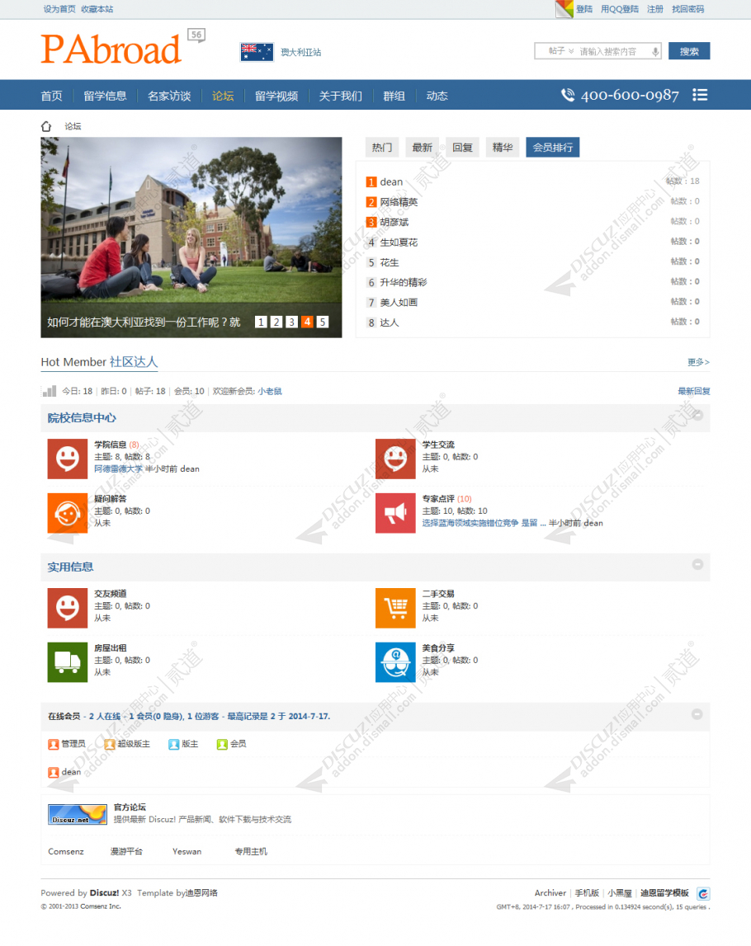
Task: Open the 二手交易 shopping cart icon
Action: (395, 608)
